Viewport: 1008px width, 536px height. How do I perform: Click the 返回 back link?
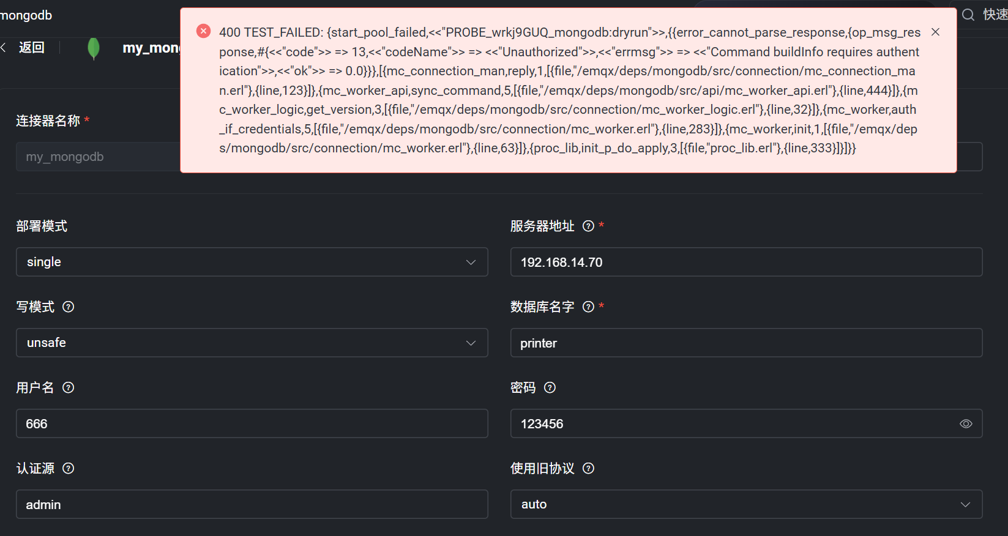(x=31, y=48)
